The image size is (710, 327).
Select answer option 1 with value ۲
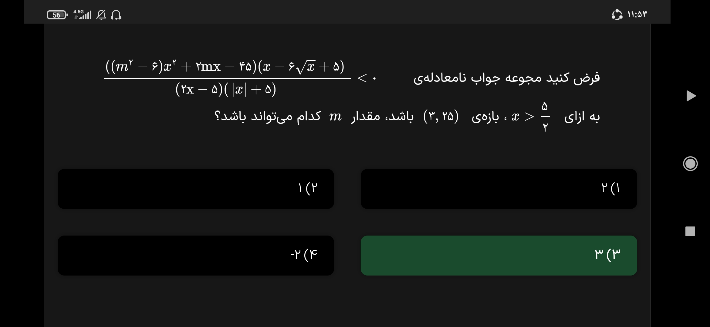point(499,189)
